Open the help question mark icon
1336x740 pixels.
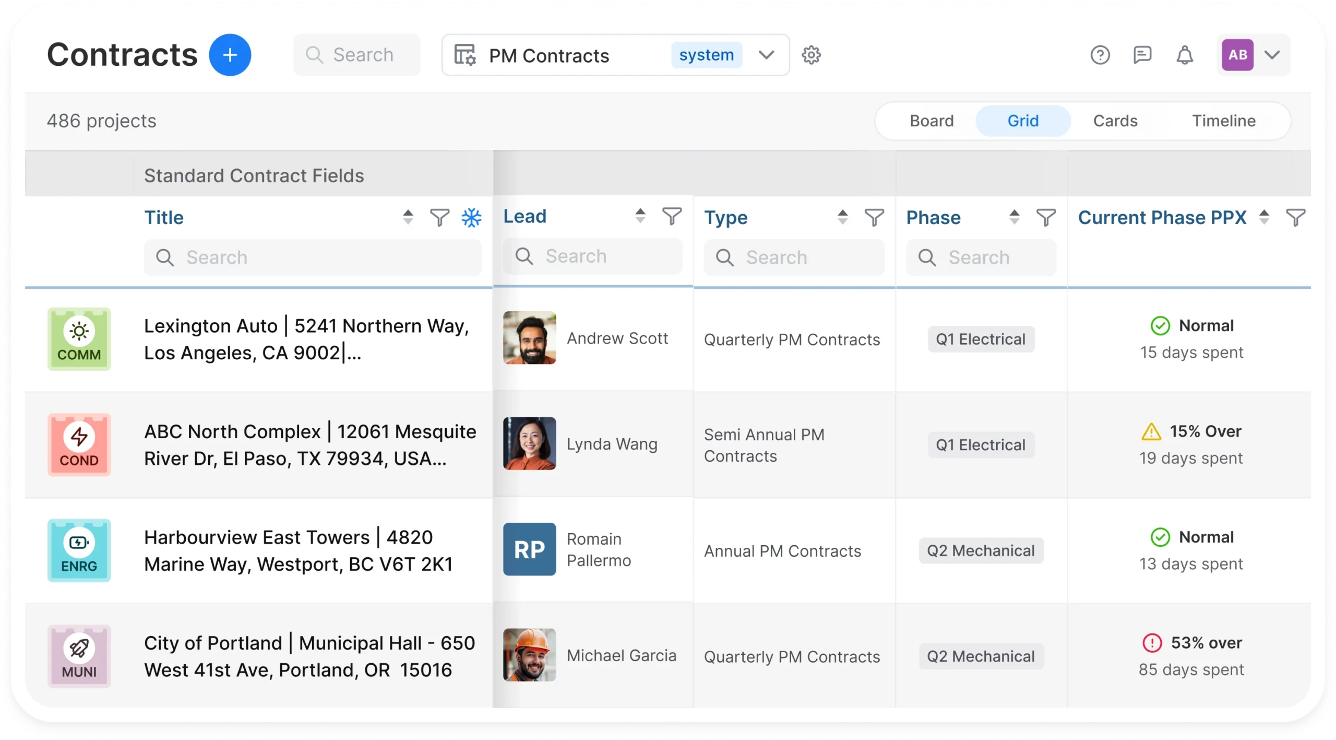coord(1100,55)
